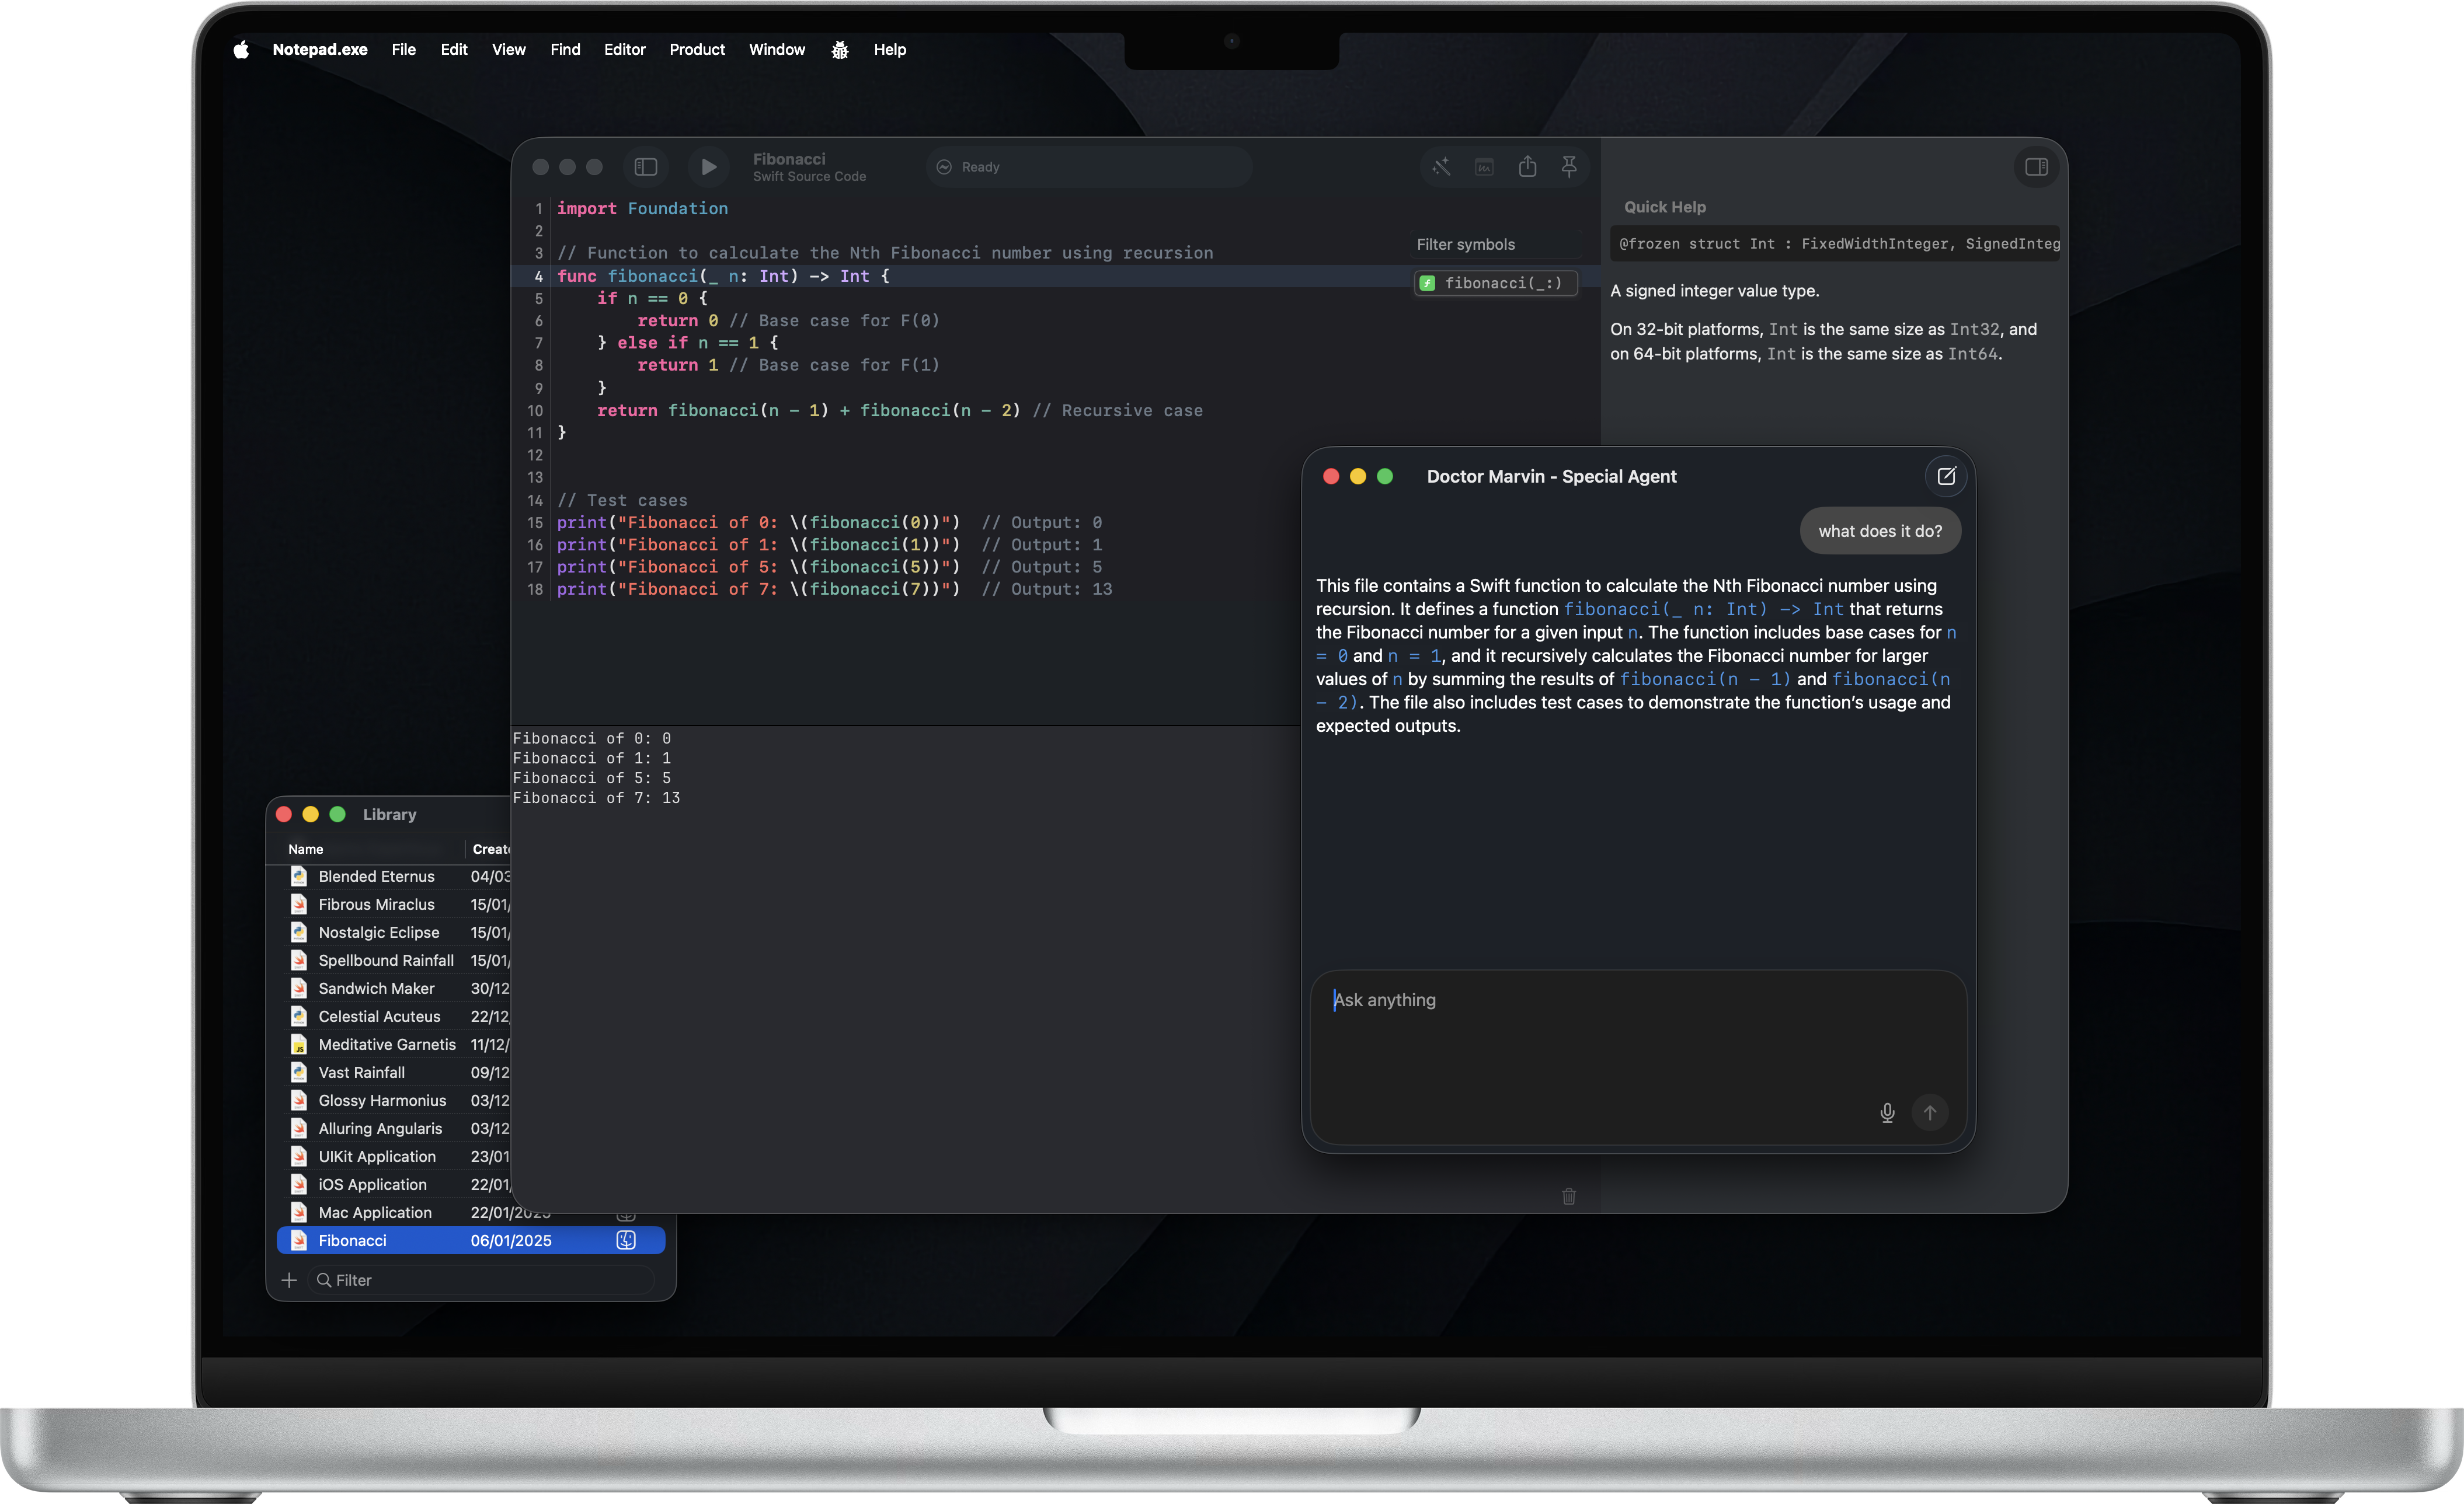Sort Library by Name column header

[x=370, y=849]
